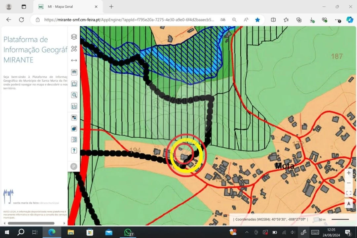
Task: Show hidden system tray icons
Action: pos(247,232)
